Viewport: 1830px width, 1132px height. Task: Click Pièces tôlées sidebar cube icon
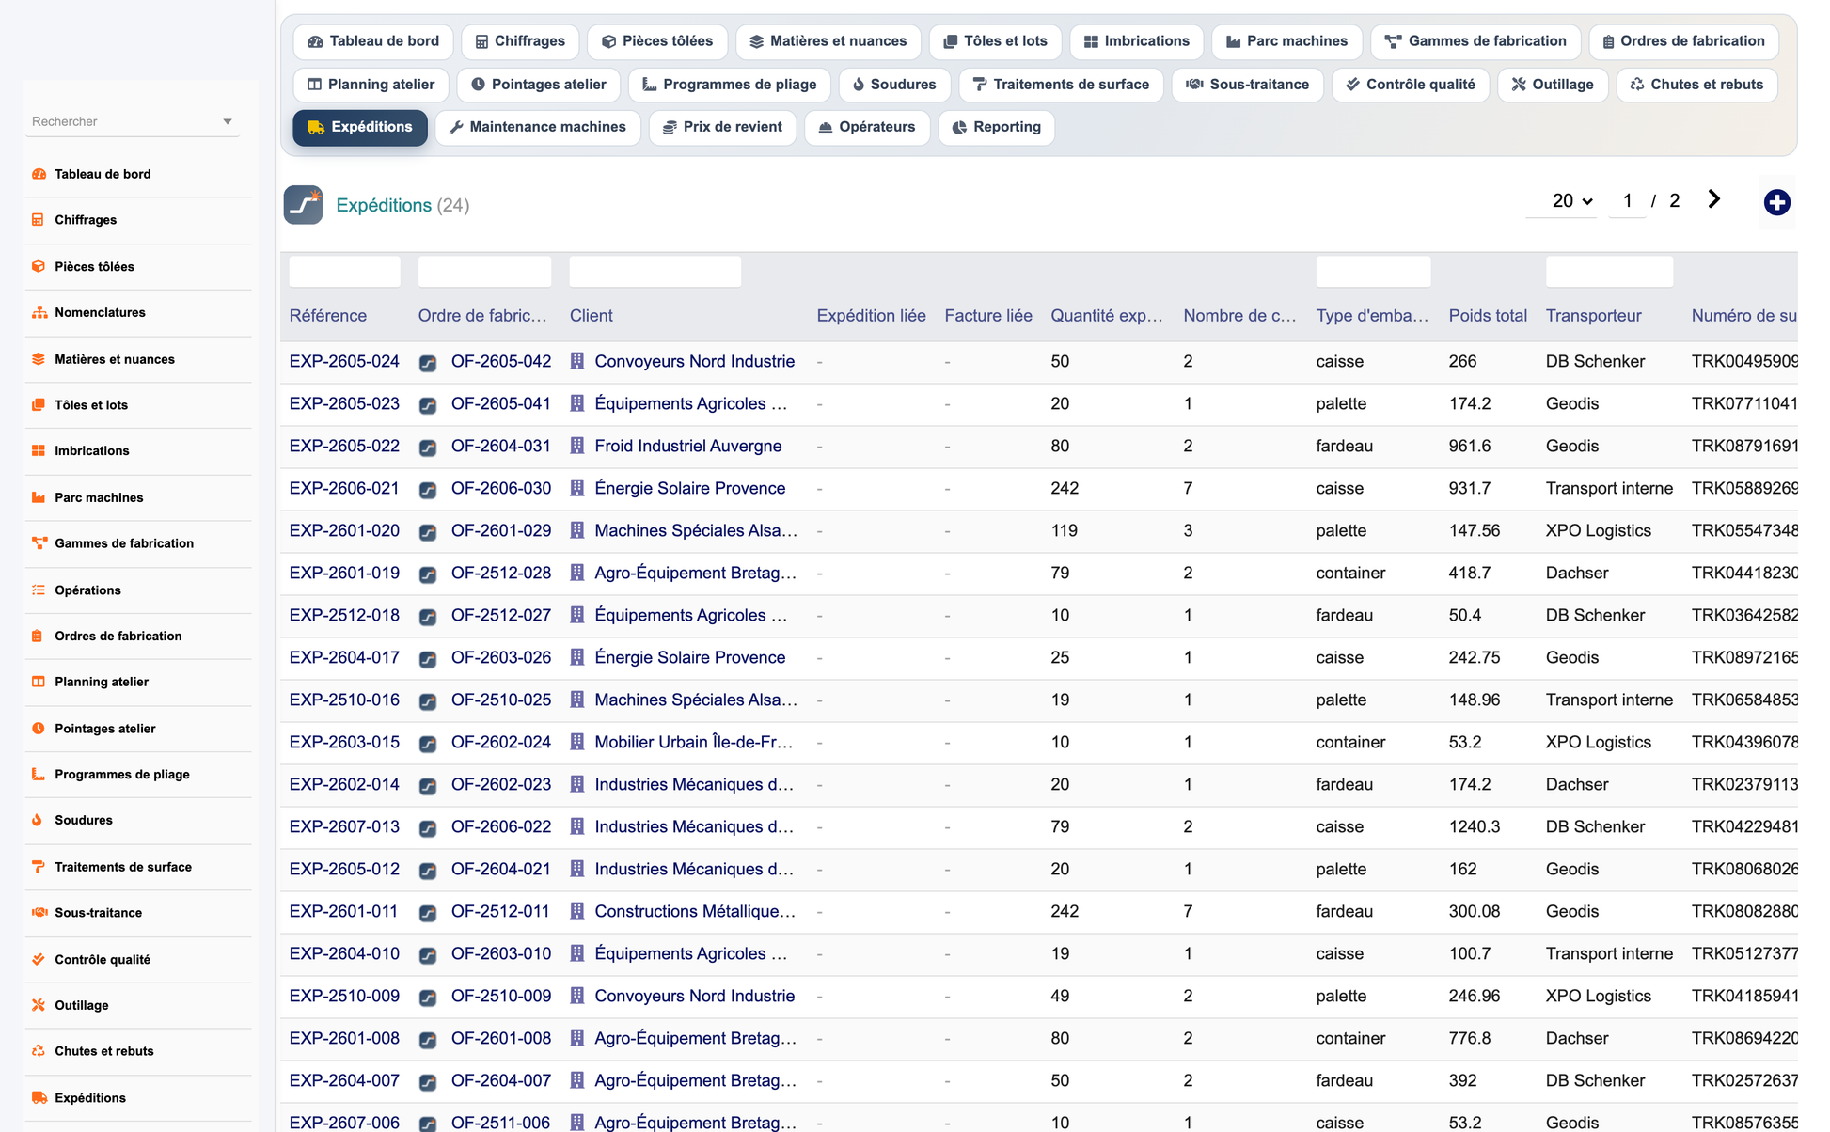[39, 266]
